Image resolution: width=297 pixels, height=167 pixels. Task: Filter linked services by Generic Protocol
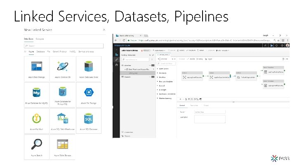pyautogui.click(x=60, y=52)
